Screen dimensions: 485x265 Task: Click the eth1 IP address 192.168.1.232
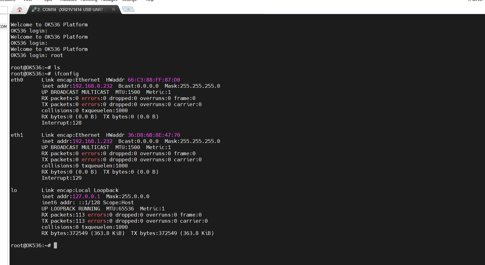92,141
